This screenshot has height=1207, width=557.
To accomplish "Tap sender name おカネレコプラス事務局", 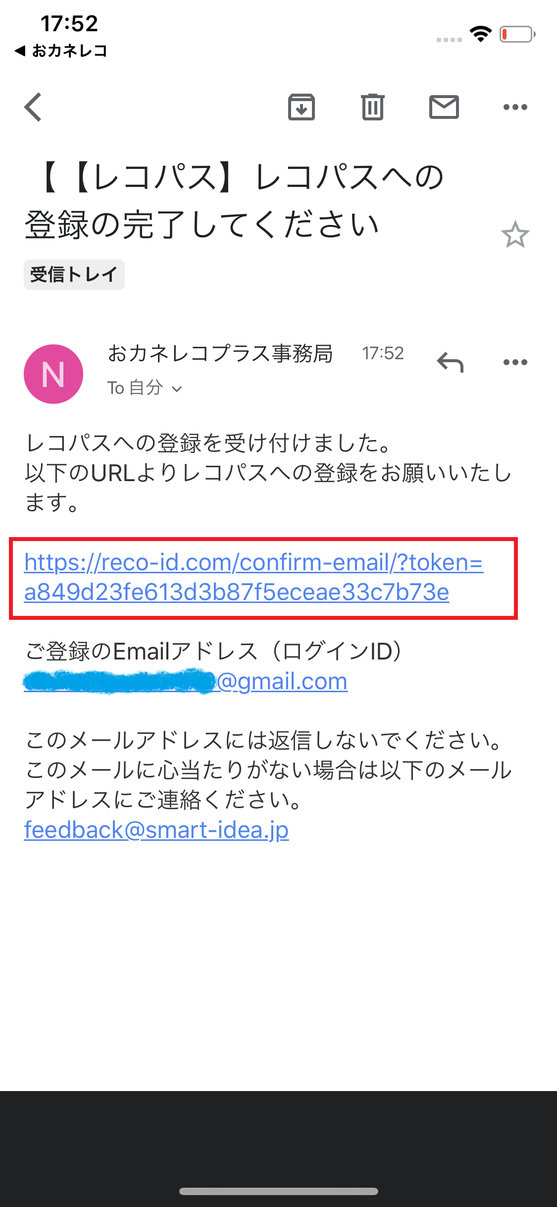I will tap(220, 354).
